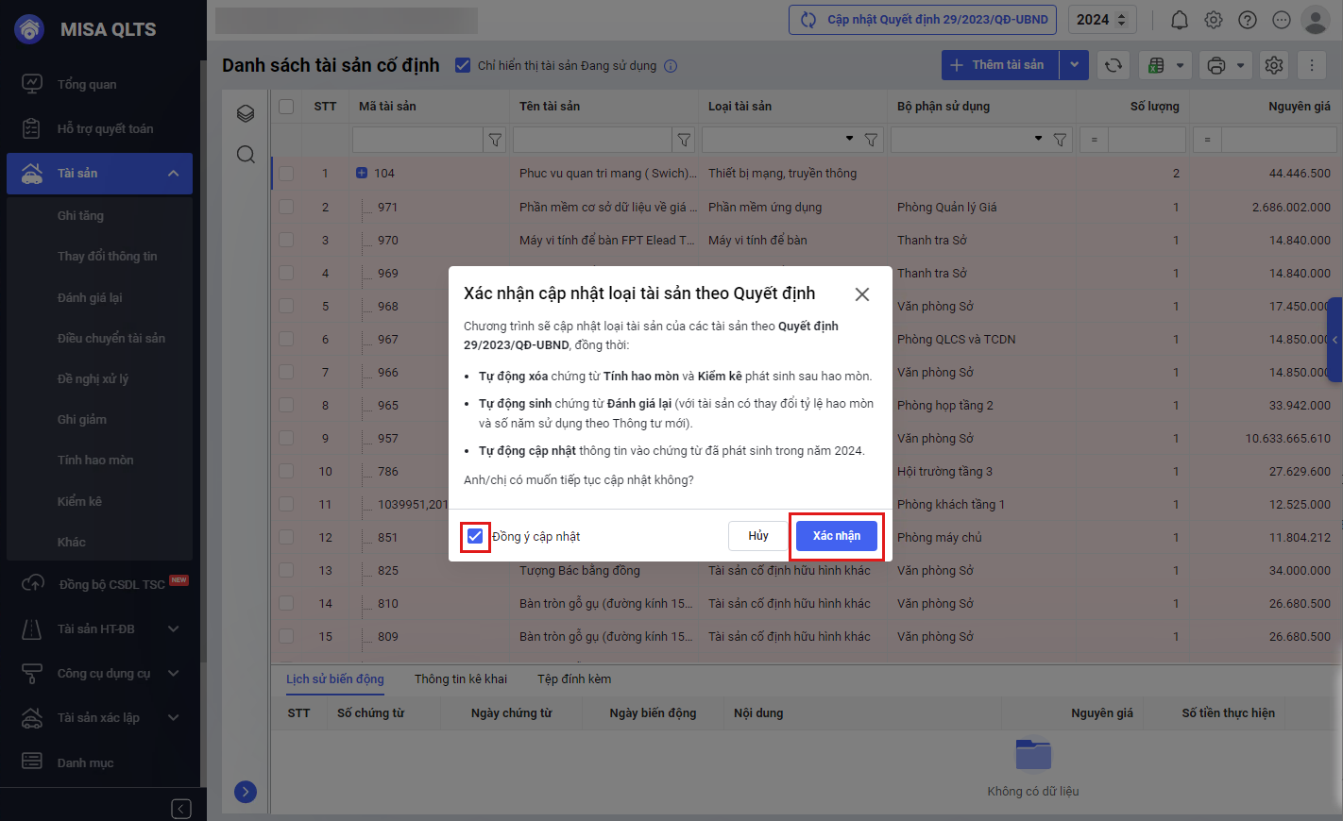The height and width of the screenshot is (821, 1343).
Task: Open the Loại tài sản filter dropdown
Action: tap(849, 140)
